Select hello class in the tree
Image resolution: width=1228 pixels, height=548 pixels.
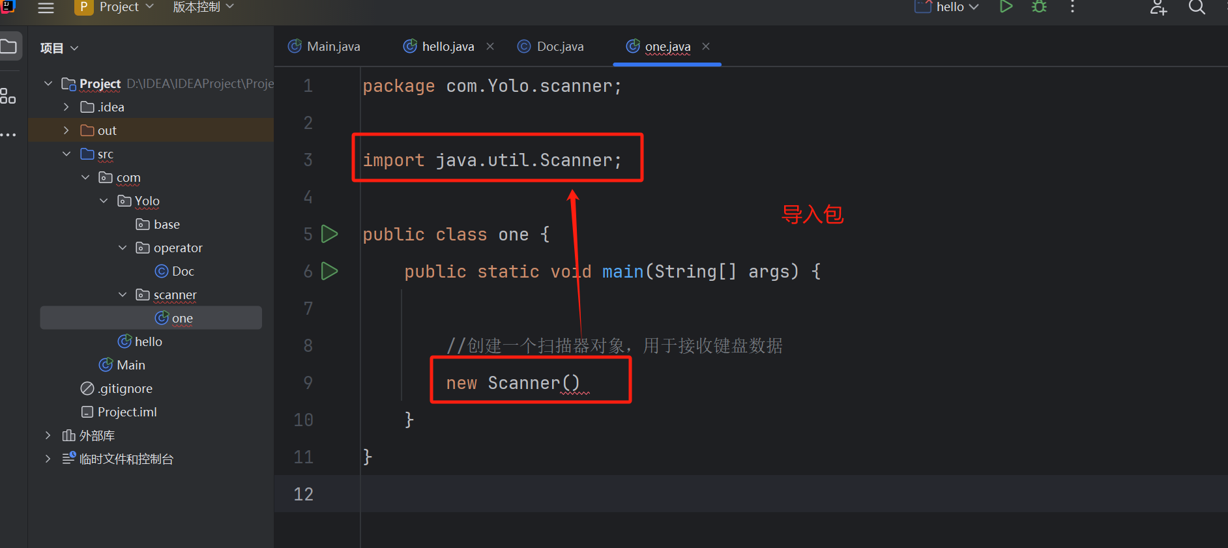[x=149, y=341]
